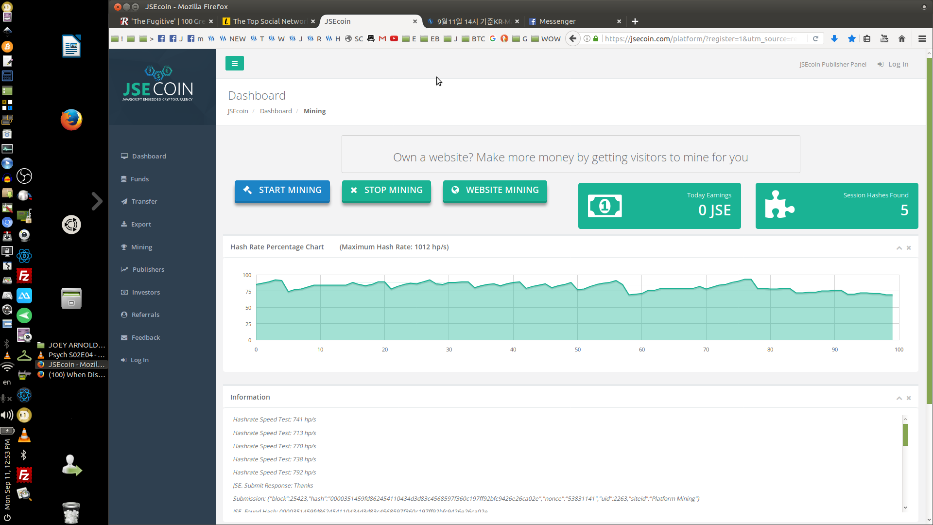Screen dimensions: 933x525
Task: Click the page vertical scrollbar
Action: coord(930,231)
